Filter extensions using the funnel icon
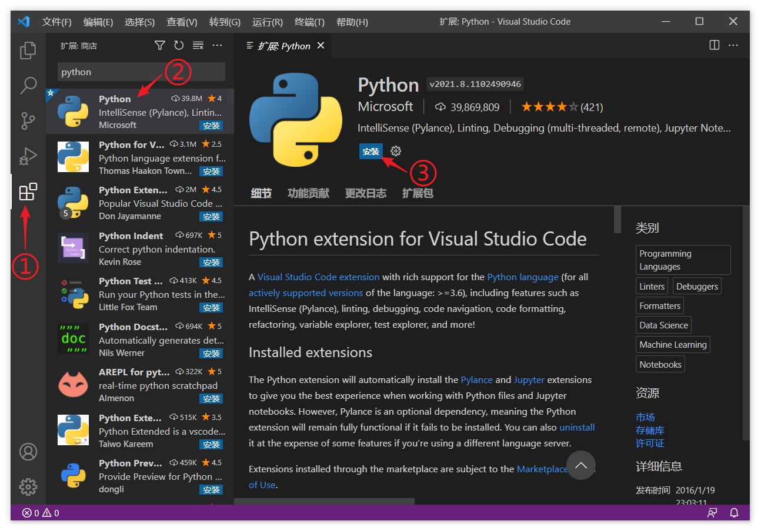 click(x=159, y=45)
